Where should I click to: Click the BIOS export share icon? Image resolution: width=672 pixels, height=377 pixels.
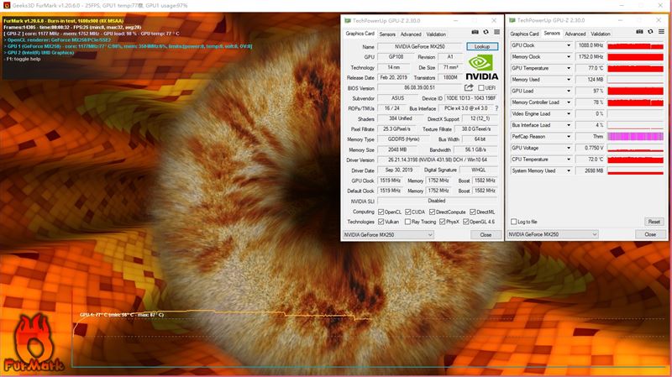(469, 88)
